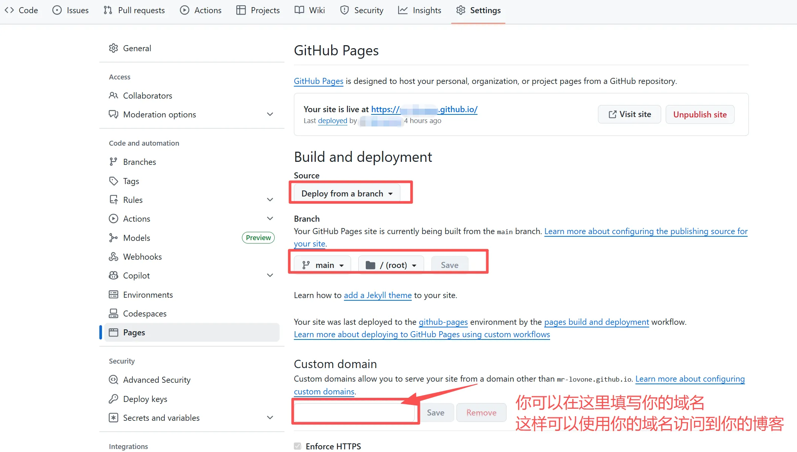Screen dimensions: 797x452
Task: Expand Secrets and variables section
Action: click(270, 418)
